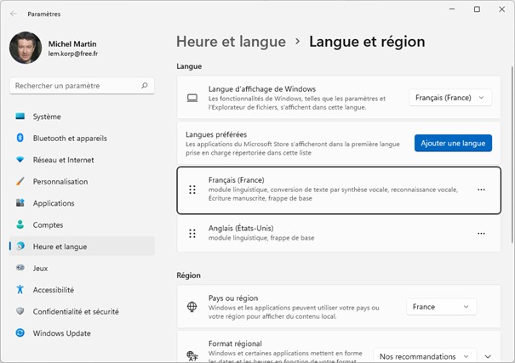Expand the Format régional section
Screen dimensions: 515x363
(488, 356)
